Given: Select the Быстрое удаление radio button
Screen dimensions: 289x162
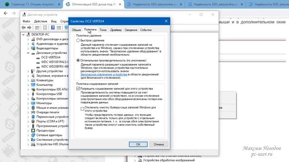Looking at the screenshot, I should (78, 40).
